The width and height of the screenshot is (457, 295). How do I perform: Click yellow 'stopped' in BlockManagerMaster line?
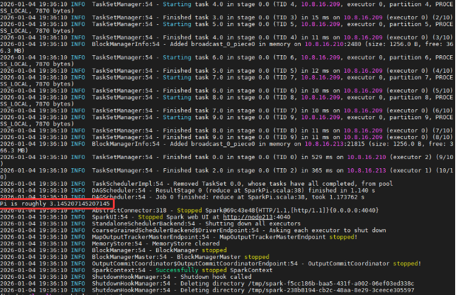pyautogui.click(x=257, y=257)
